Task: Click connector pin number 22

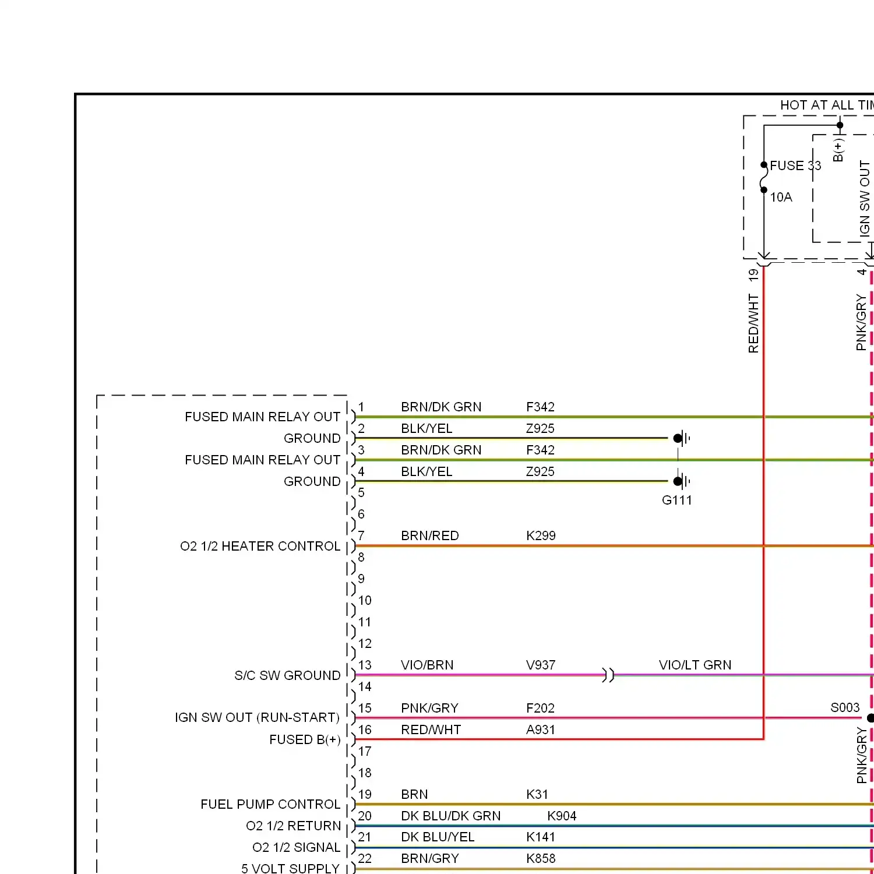Action: tap(365, 858)
